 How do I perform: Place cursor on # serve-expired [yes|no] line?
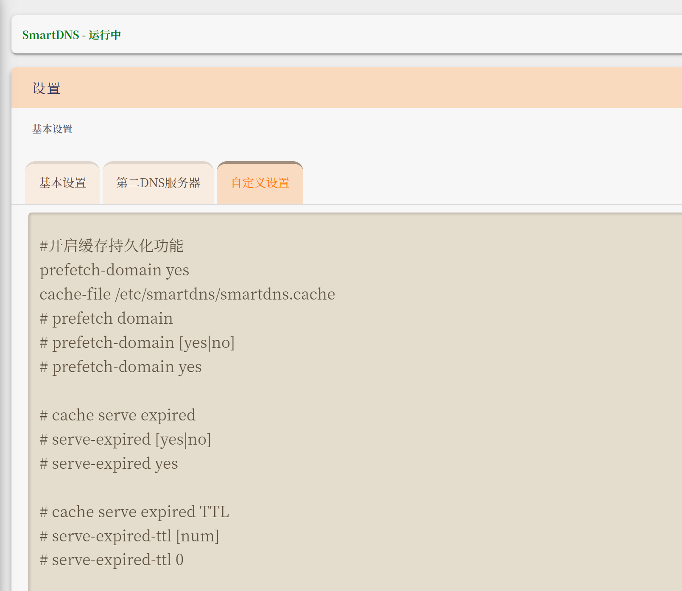(125, 439)
